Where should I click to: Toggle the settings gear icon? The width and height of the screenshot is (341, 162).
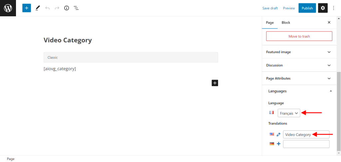tap(323, 8)
